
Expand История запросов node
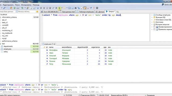coord(152,25)
